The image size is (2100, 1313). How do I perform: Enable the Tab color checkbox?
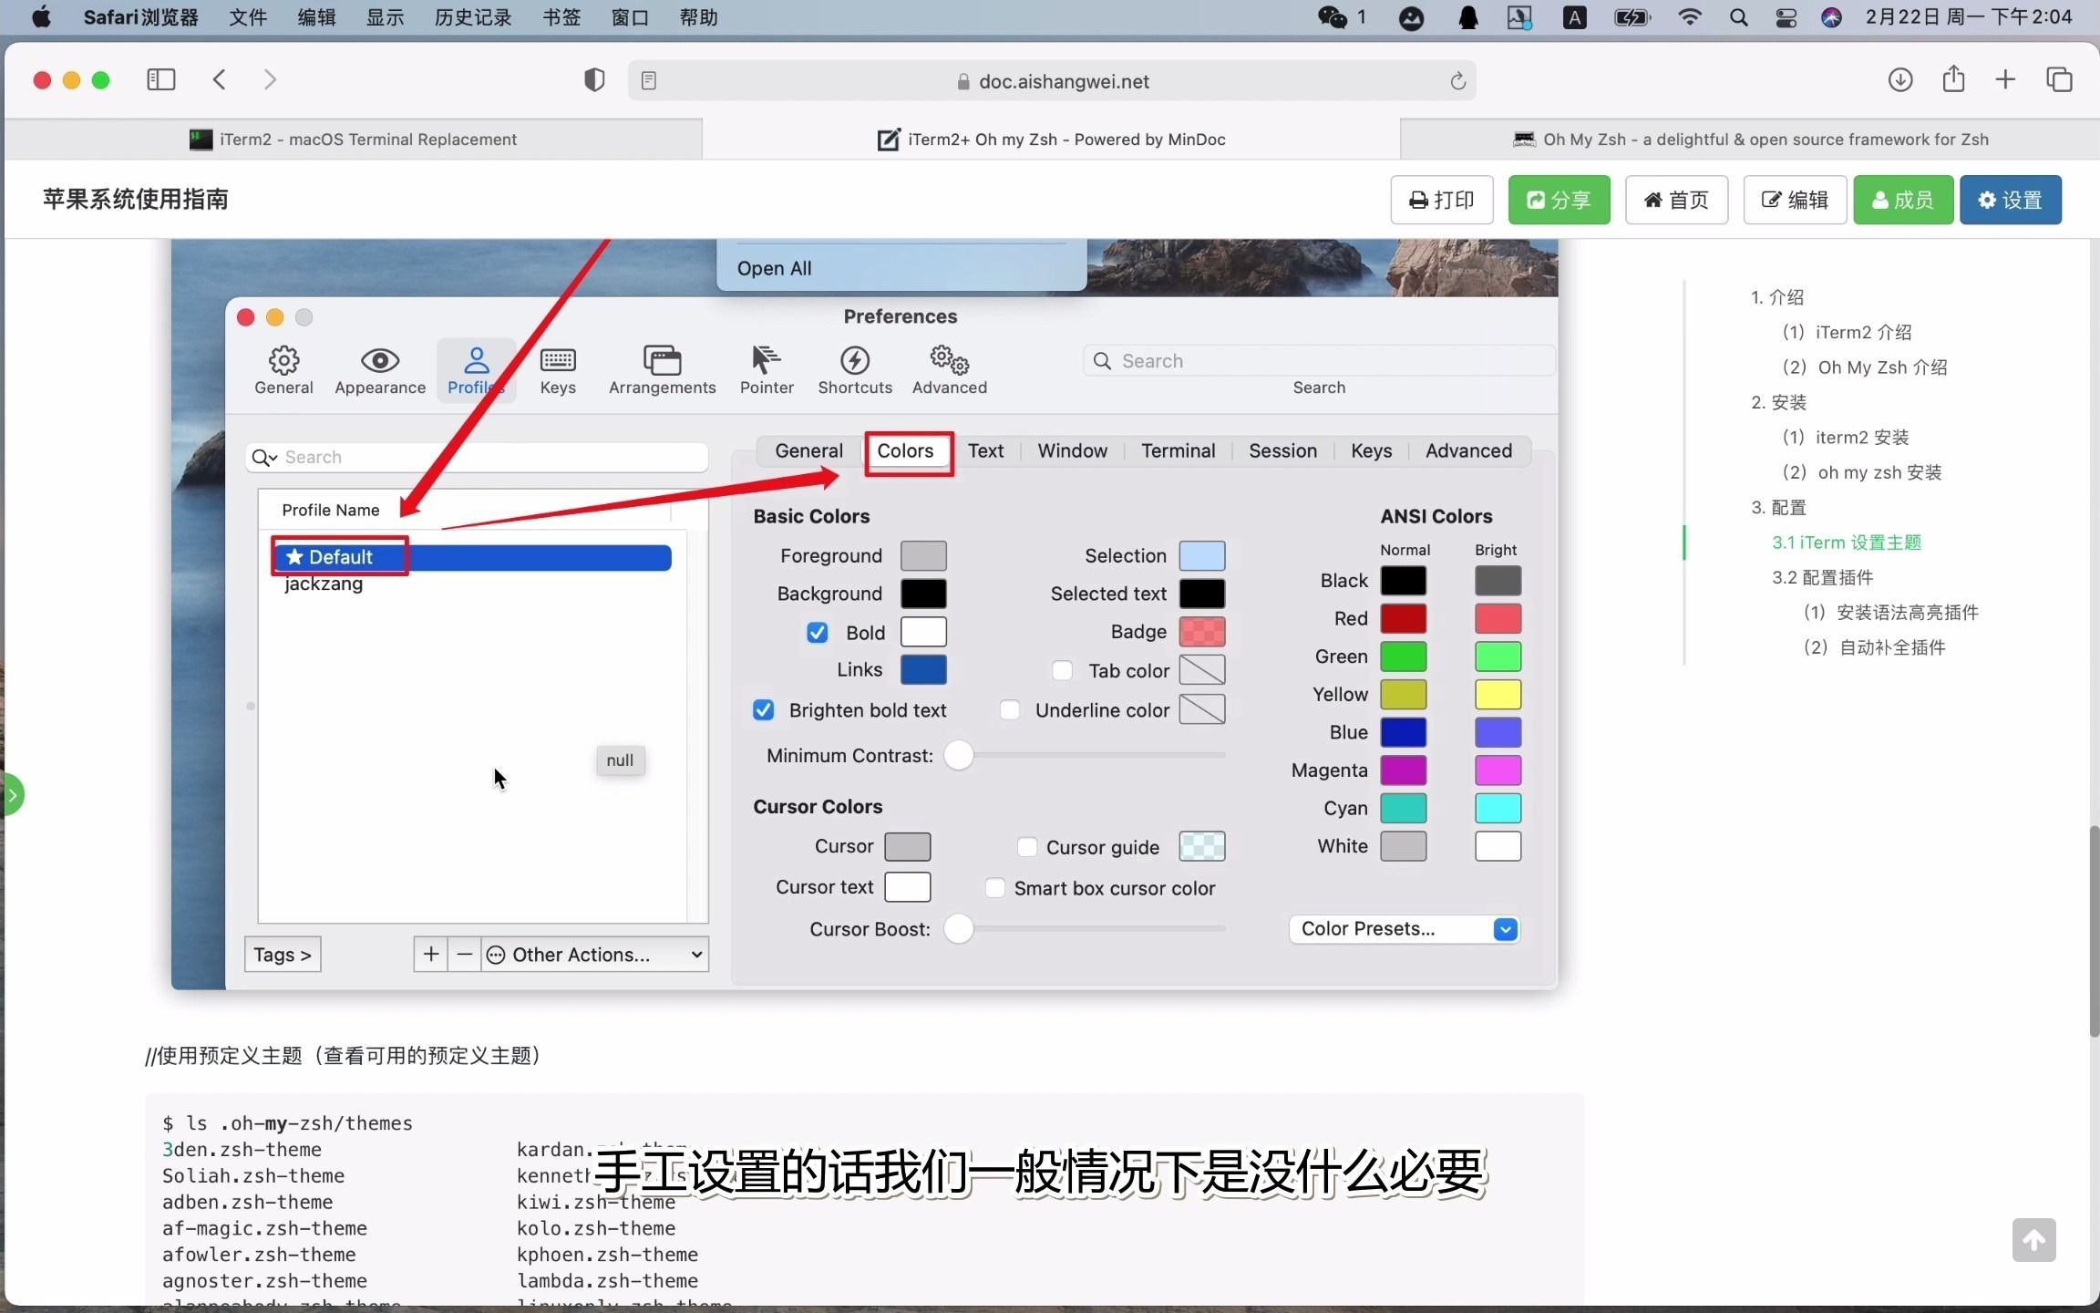click(1062, 671)
